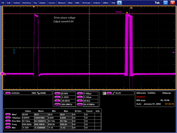Click the +DtyCyc value 4.844% cell
Viewport: 177px width, 133px height.
click(x=28, y=118)
